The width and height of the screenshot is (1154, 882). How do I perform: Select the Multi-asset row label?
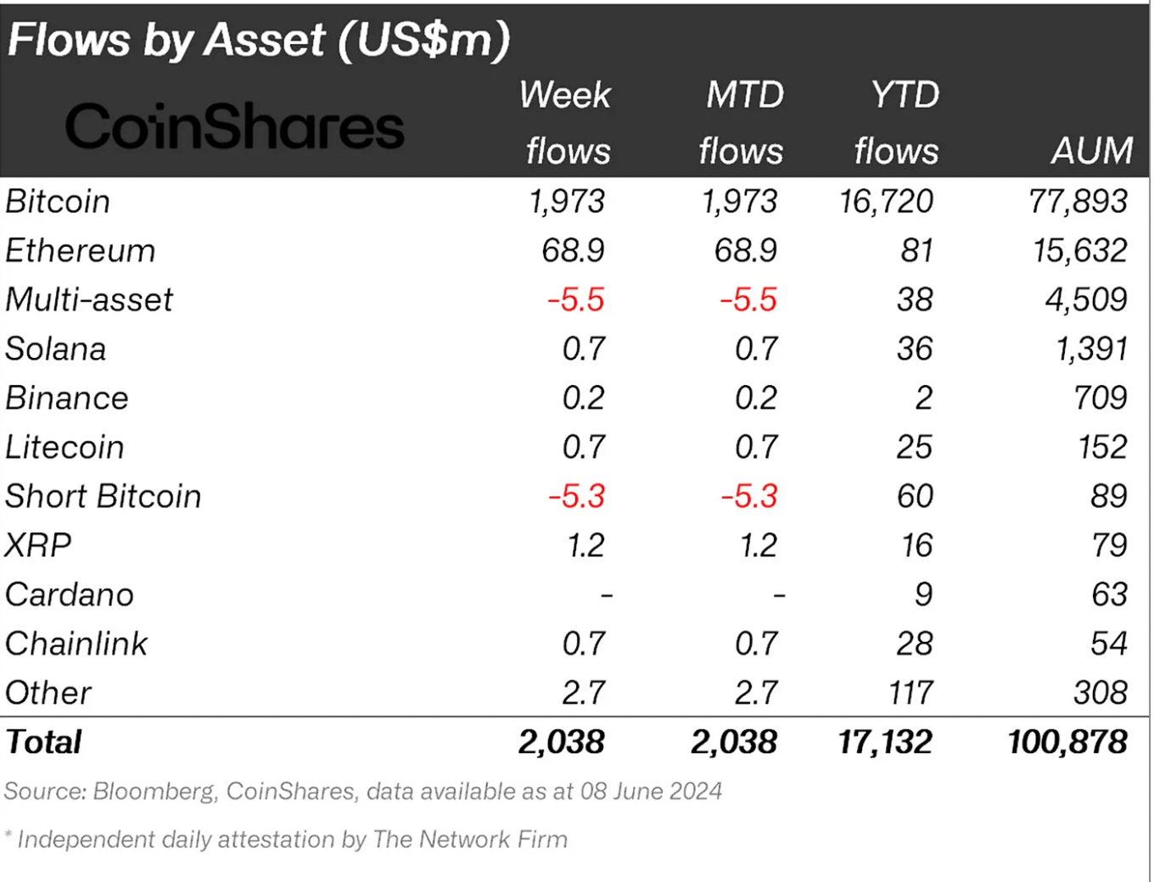pyautogui.click(x=89, y=300)
